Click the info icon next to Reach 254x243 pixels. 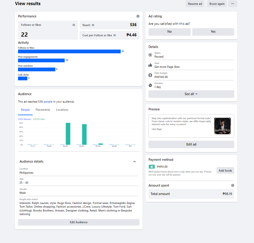pos(93,25)
